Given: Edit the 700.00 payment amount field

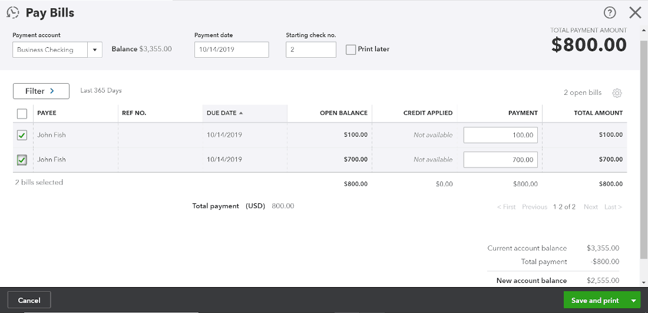Looking at the screenshot, I should click(501, 160).
